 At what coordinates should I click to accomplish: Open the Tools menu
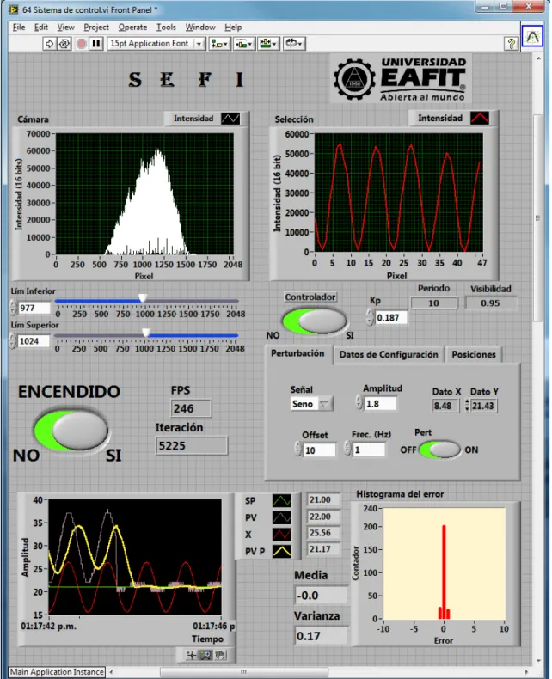(x=166, y=28)
